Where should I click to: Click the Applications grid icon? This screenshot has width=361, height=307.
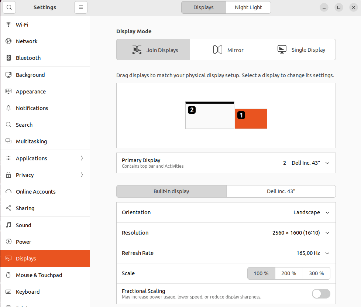[x=8, y=158]
